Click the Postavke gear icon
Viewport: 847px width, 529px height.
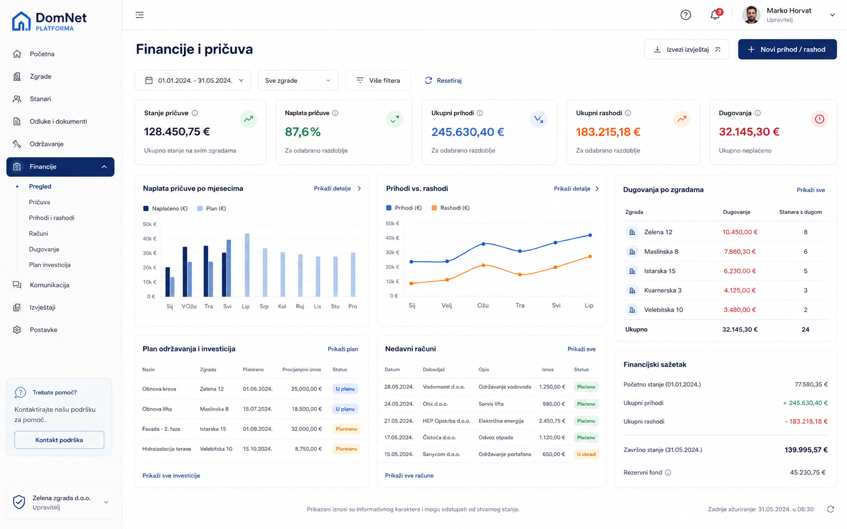click(x=17, y=330)
